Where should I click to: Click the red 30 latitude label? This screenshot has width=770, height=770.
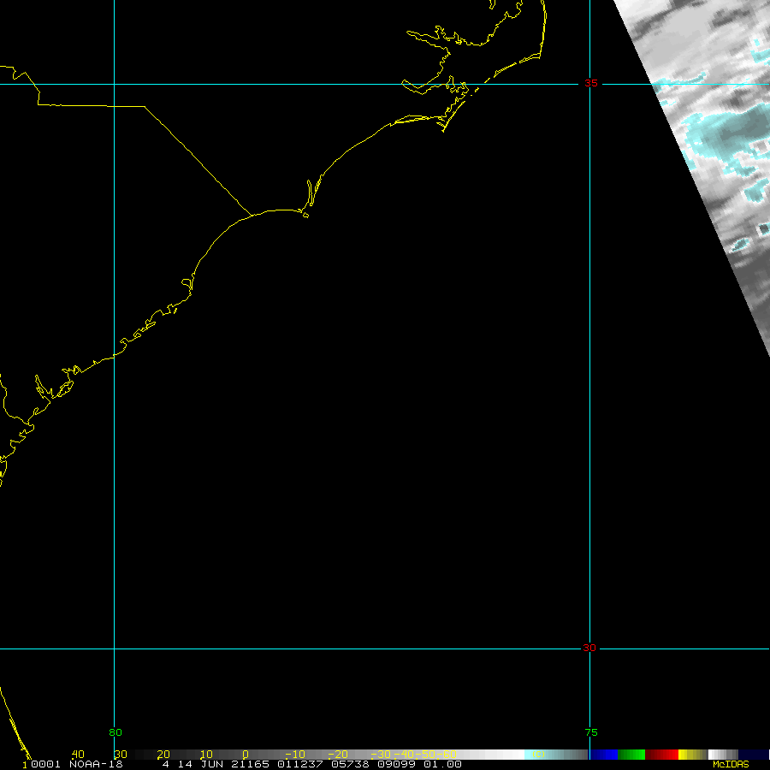pyautogui.click(x=589, y=649)
